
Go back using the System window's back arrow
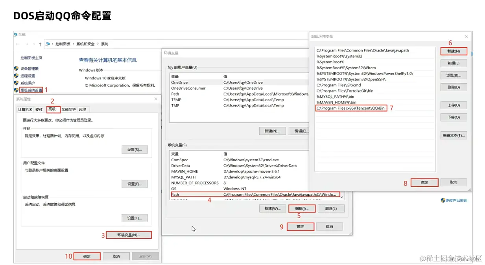(17, 44)
